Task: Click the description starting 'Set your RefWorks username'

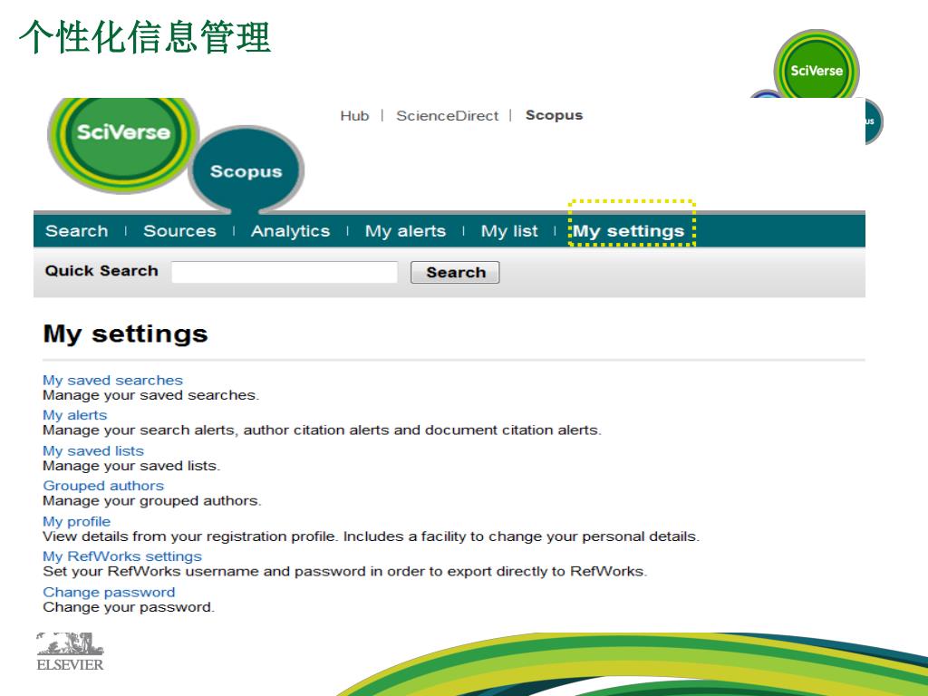Action: point(345,571)
